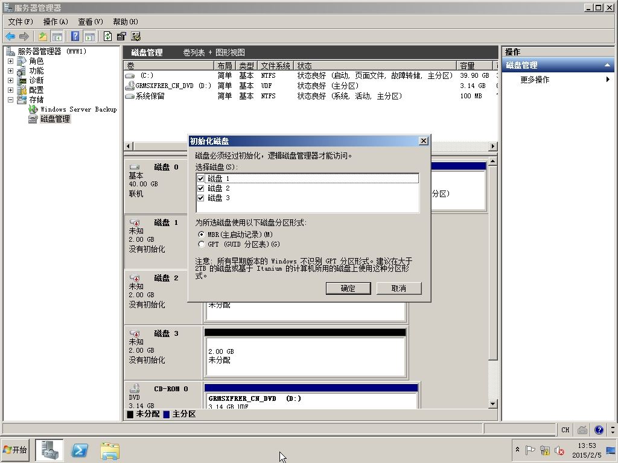Toggle the show/hide console tree toolbar icon

click(57, 37)
